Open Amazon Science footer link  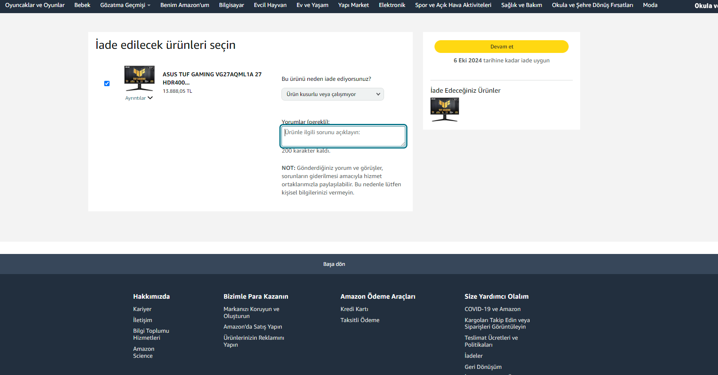pyautogui.click(x=144, y=352)
